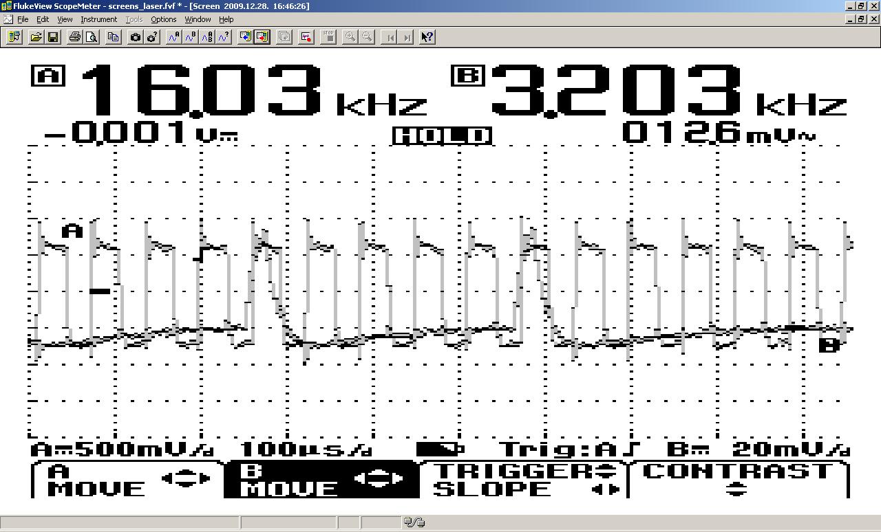Open the Instrument menu
The height and width of the screenshot is (532, 881).
[x=99, y=19]
